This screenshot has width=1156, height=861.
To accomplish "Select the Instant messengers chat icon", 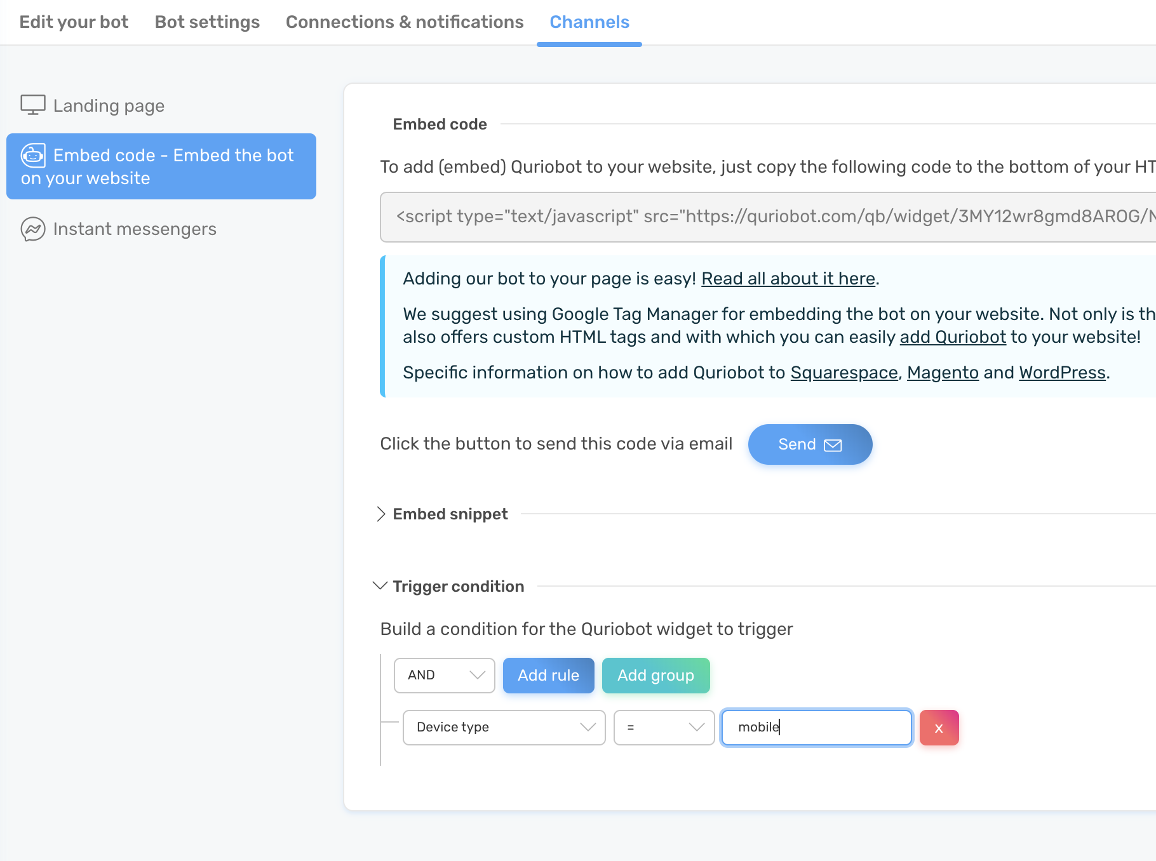I will 32,229.
